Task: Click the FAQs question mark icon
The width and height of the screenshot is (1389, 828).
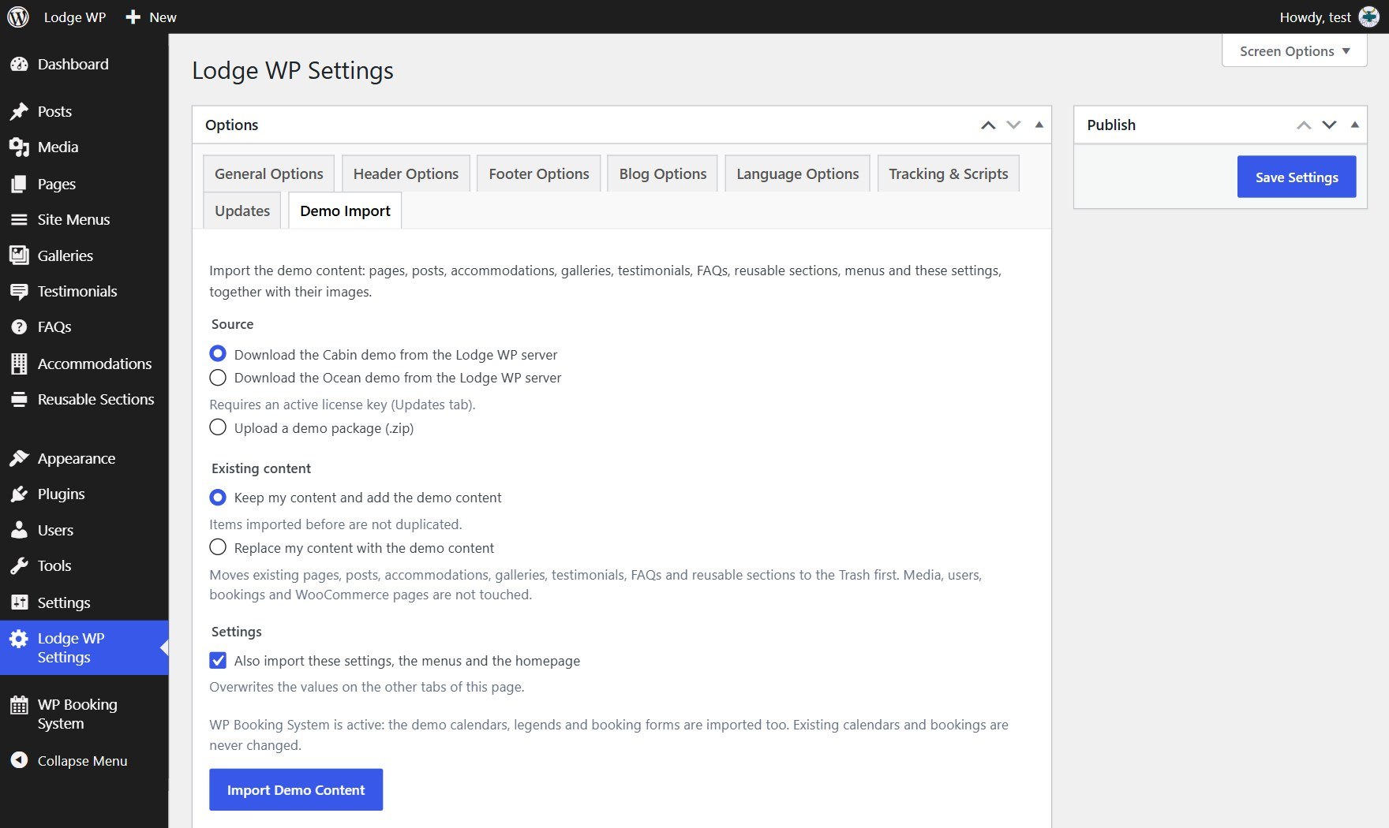Action: click(x=19, y=327)
